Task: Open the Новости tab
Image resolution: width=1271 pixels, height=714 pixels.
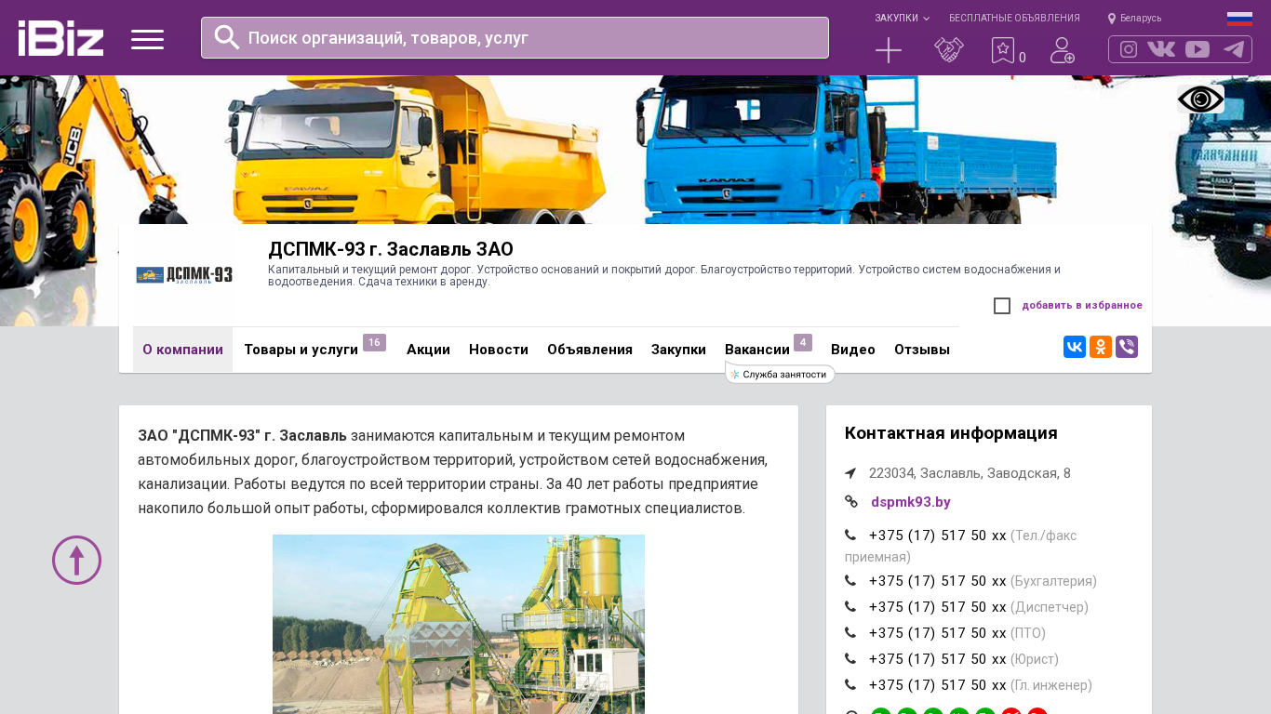Action: (x=499, y=350)
